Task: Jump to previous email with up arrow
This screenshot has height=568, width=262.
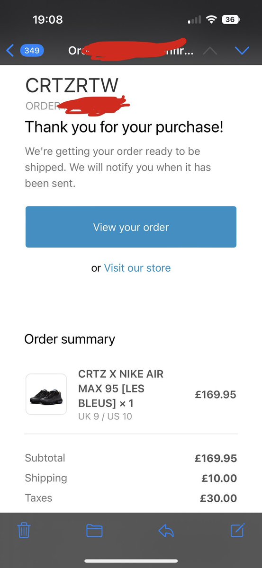Action: pyautogui.click(x=210, y=51)
